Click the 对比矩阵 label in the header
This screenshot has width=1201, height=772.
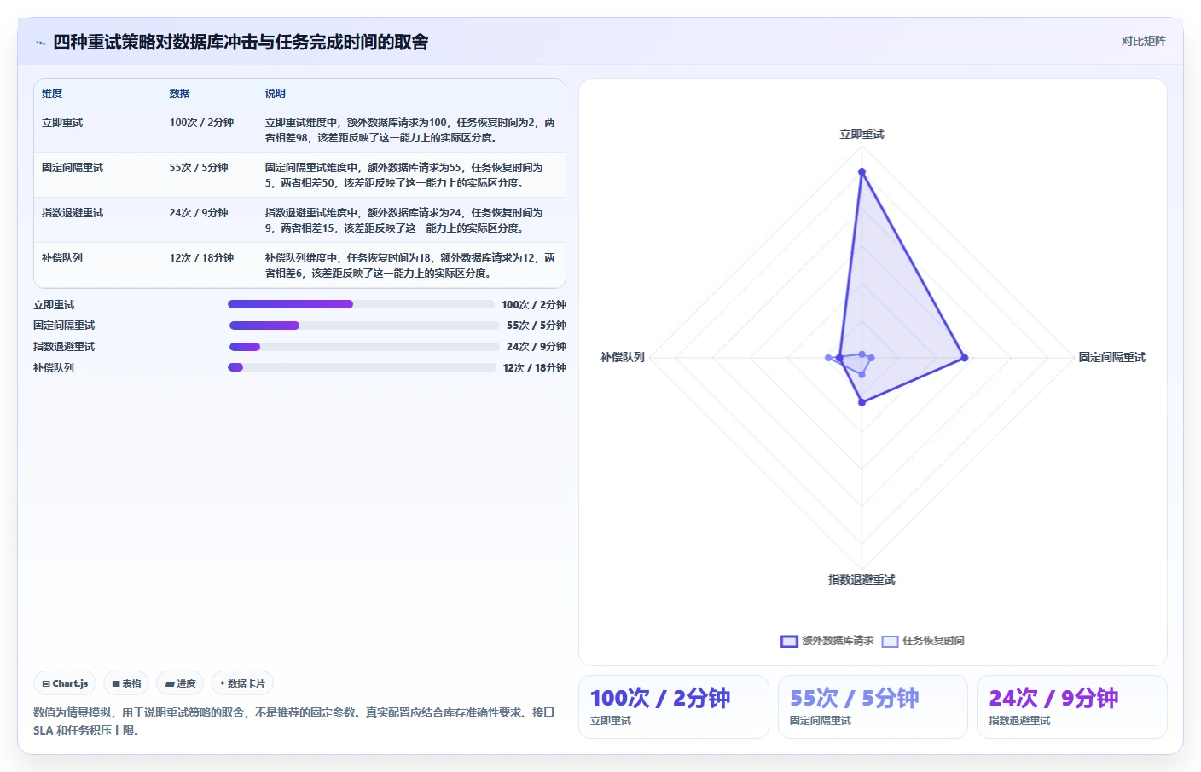point(1143,41)
